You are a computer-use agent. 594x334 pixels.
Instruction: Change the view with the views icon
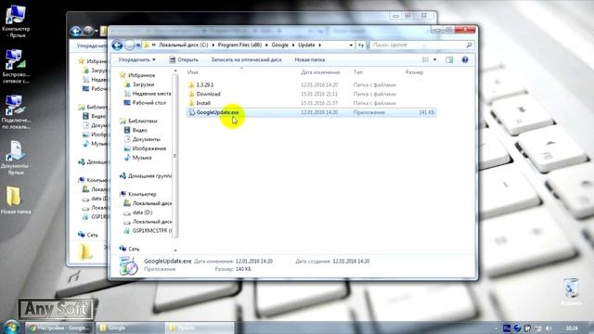(425, 59)
